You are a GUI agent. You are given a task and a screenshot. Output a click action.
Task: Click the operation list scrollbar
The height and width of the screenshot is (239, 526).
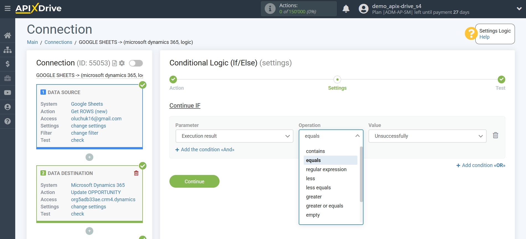(361, 174)
